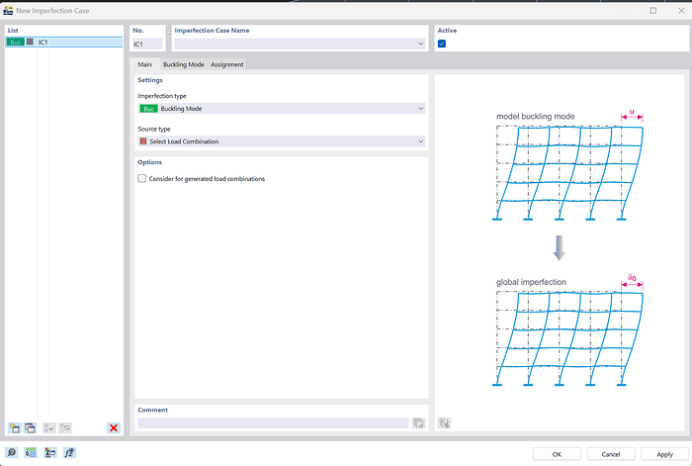Invert selection using the list toolbar icon
Viewport: 692px width, 466px height.
(x=65, y=427)
